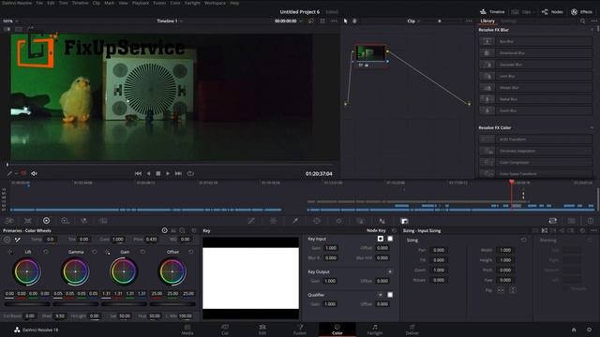Select the Color Wheels palette icon

46,221
